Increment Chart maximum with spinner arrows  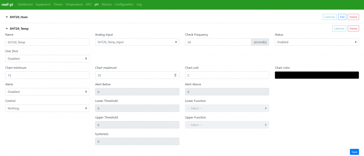175,74
